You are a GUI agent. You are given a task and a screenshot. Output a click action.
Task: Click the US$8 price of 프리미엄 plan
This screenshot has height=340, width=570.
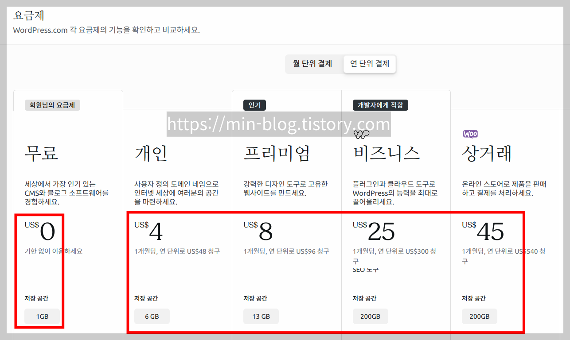258,231
